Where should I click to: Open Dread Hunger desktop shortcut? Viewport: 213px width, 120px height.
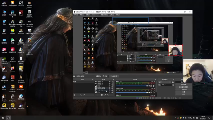point(4,98)
